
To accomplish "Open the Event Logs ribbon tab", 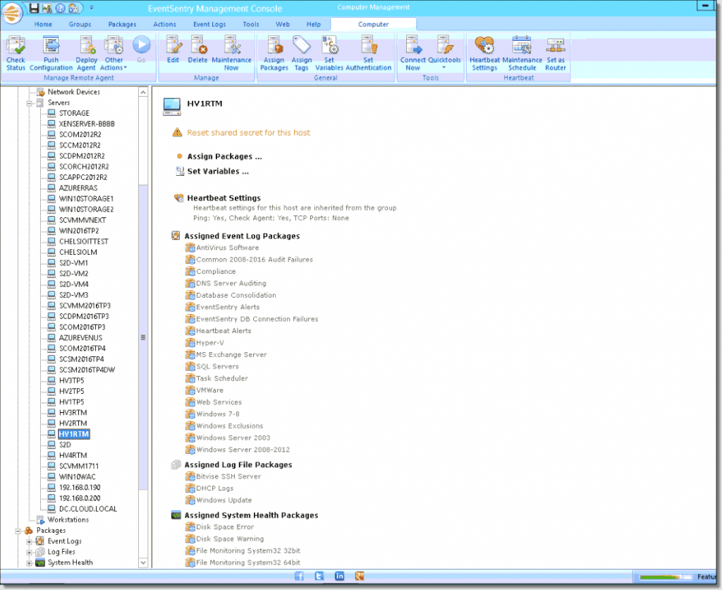I will pos(209,25).
